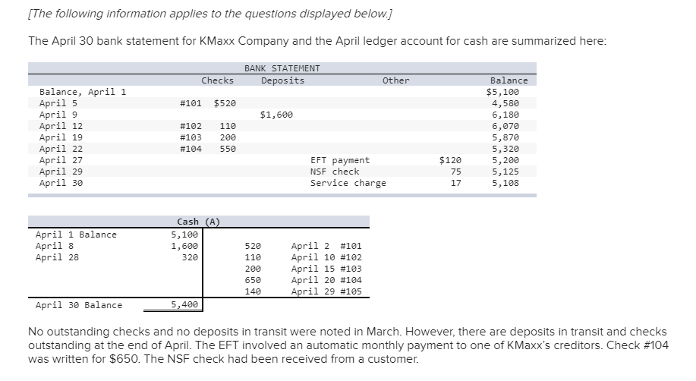696x381 pixels.
Task: Click the 75 NSF check amount
Action: [x=456, y=172]
